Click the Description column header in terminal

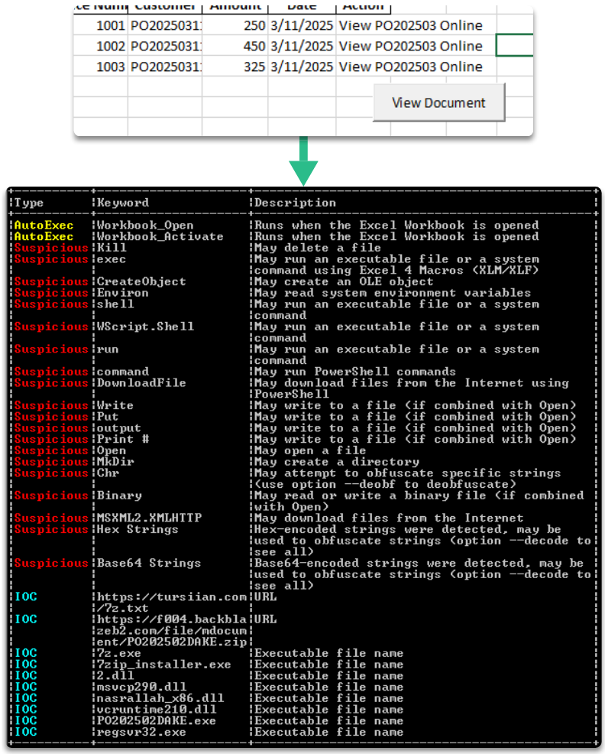295,203
